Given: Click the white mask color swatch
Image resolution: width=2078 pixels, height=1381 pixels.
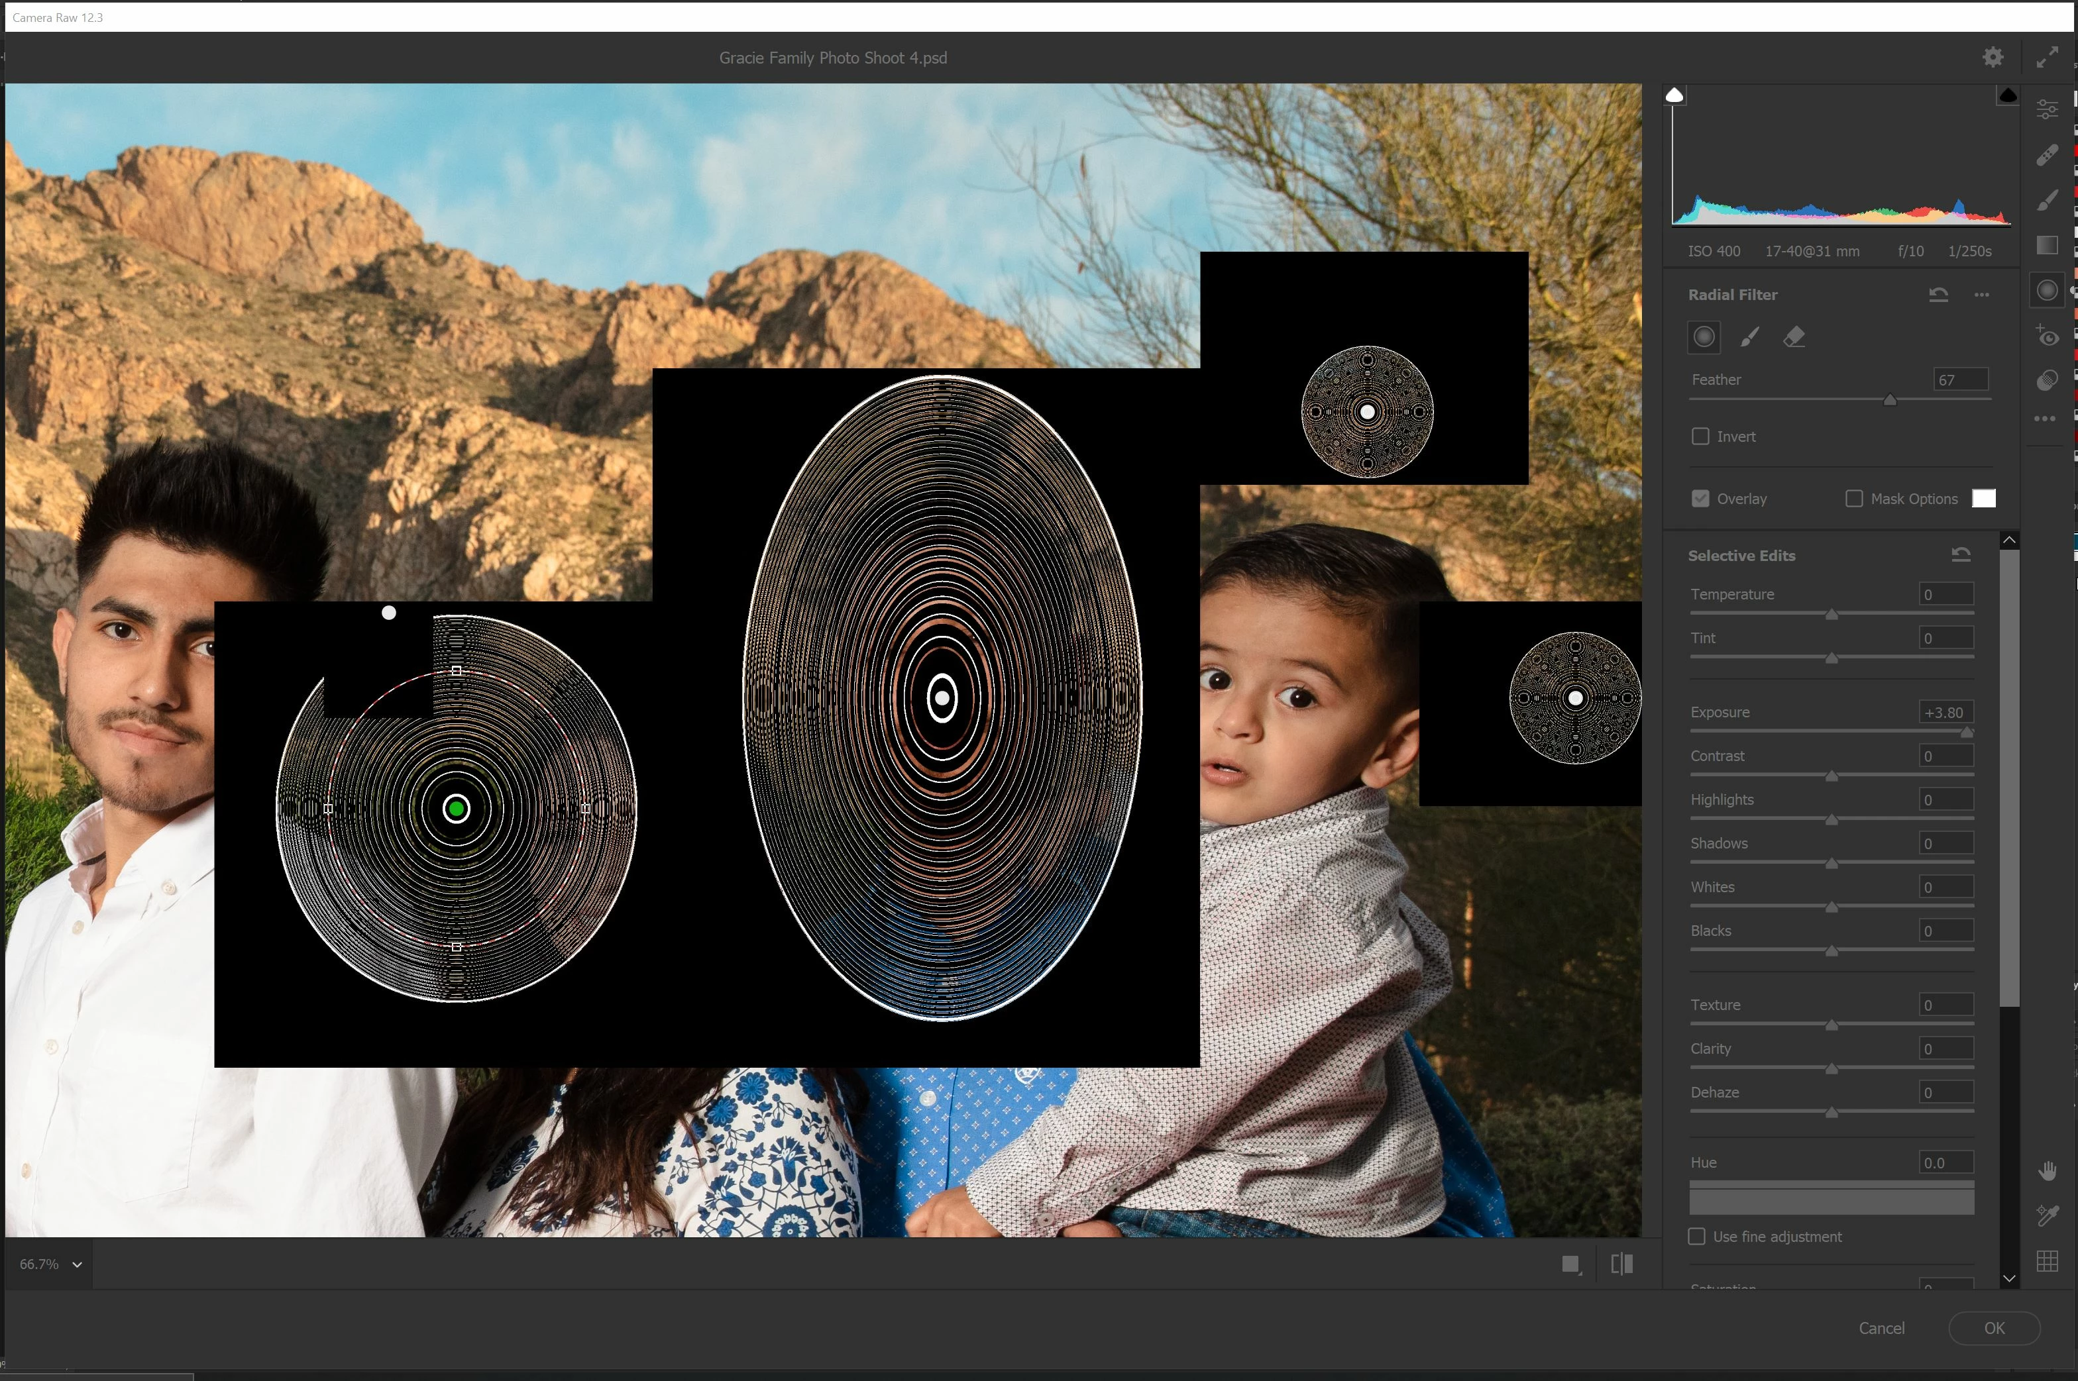Looking at the screenshot, I should [1984, 499].
